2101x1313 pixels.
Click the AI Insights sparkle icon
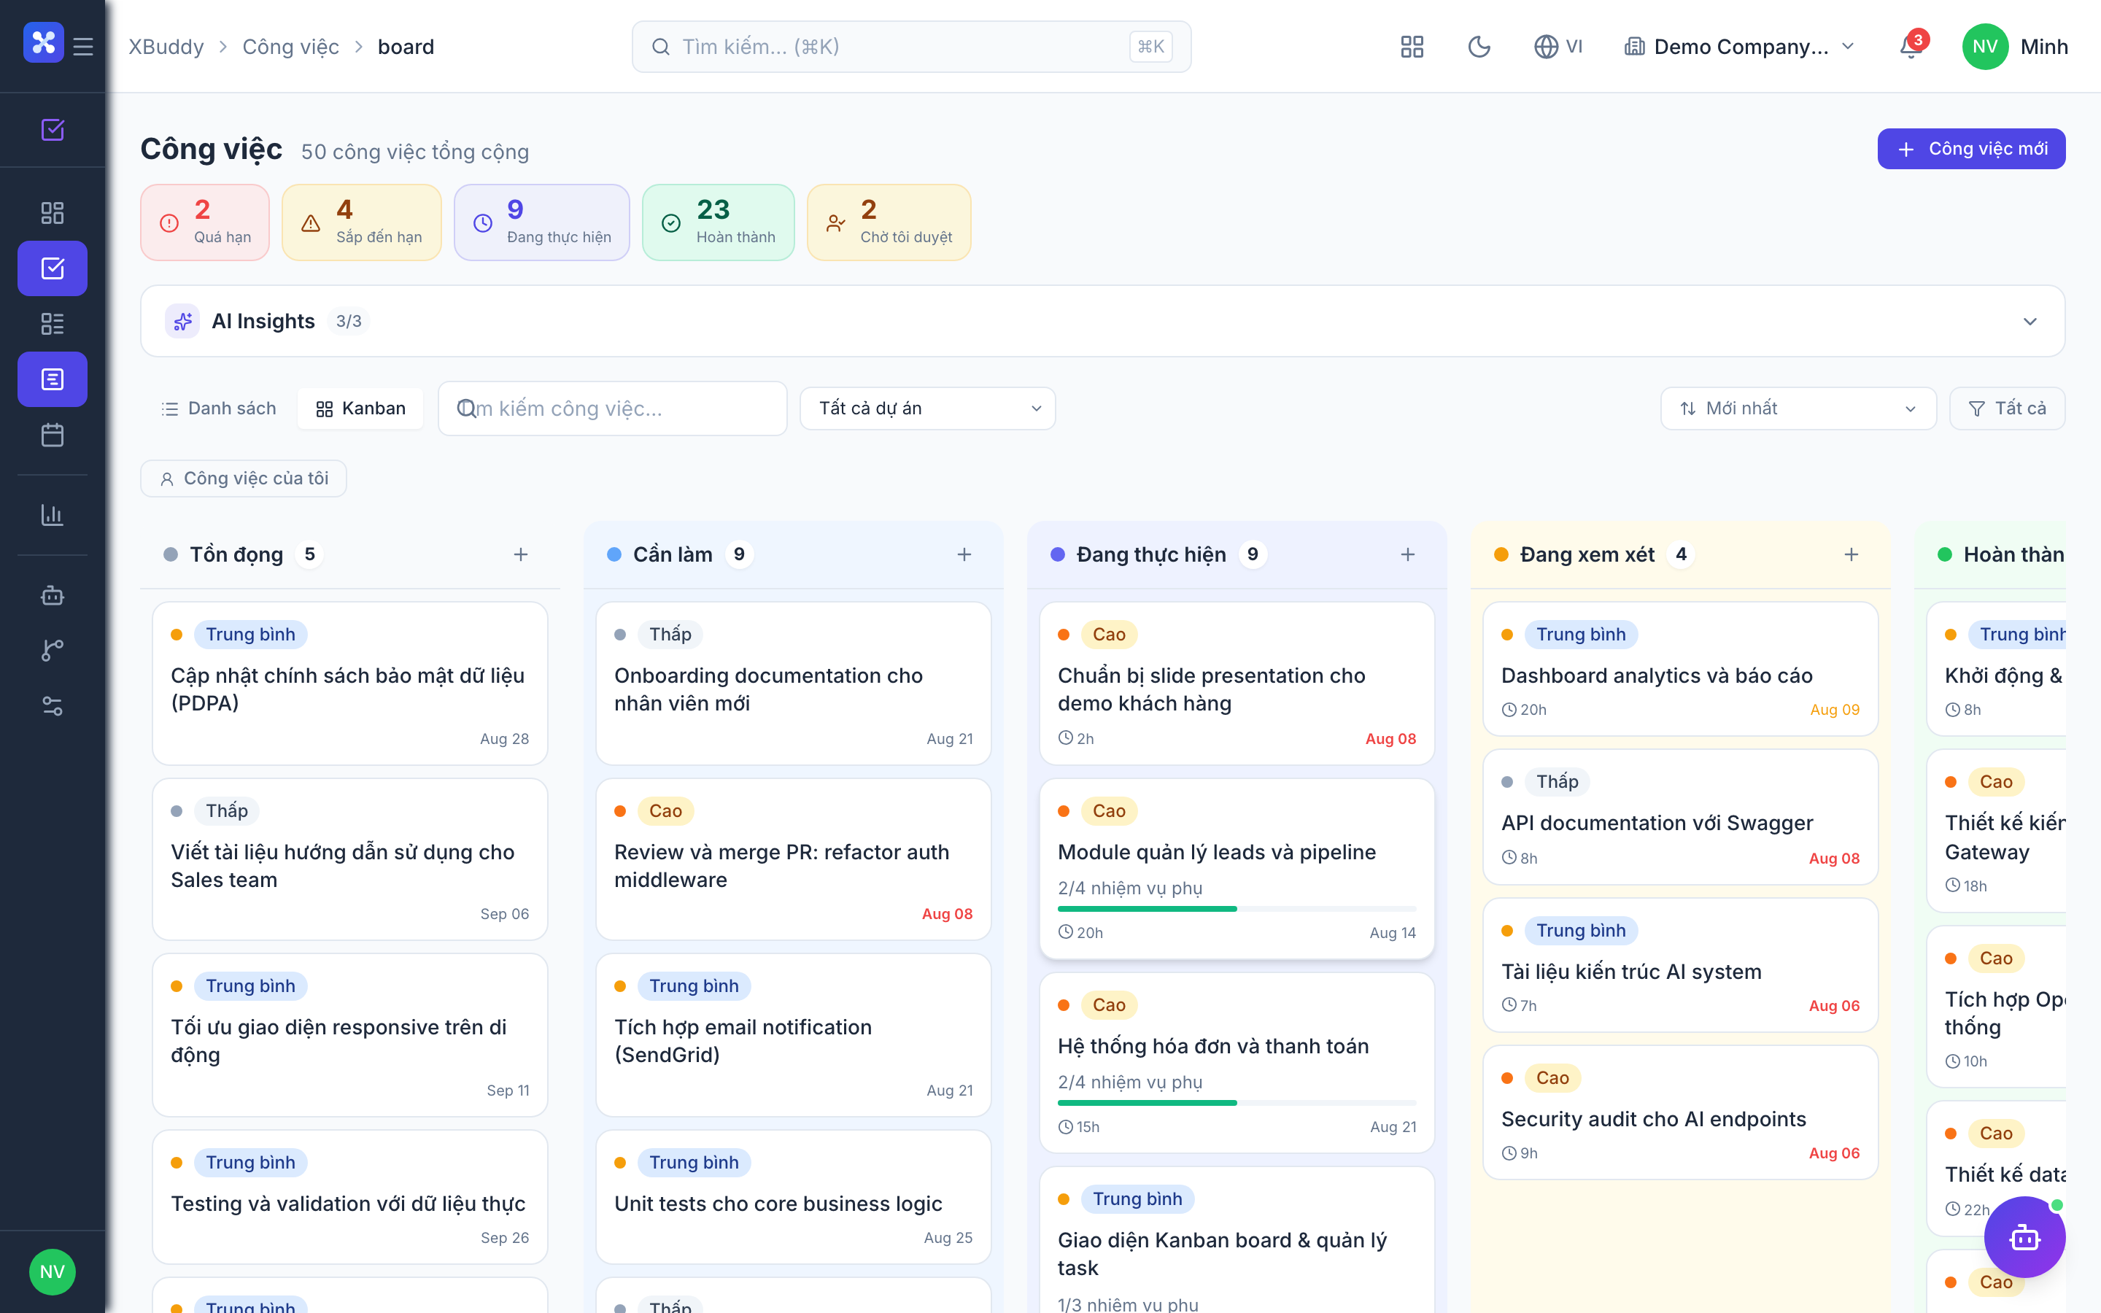(182, 321)
